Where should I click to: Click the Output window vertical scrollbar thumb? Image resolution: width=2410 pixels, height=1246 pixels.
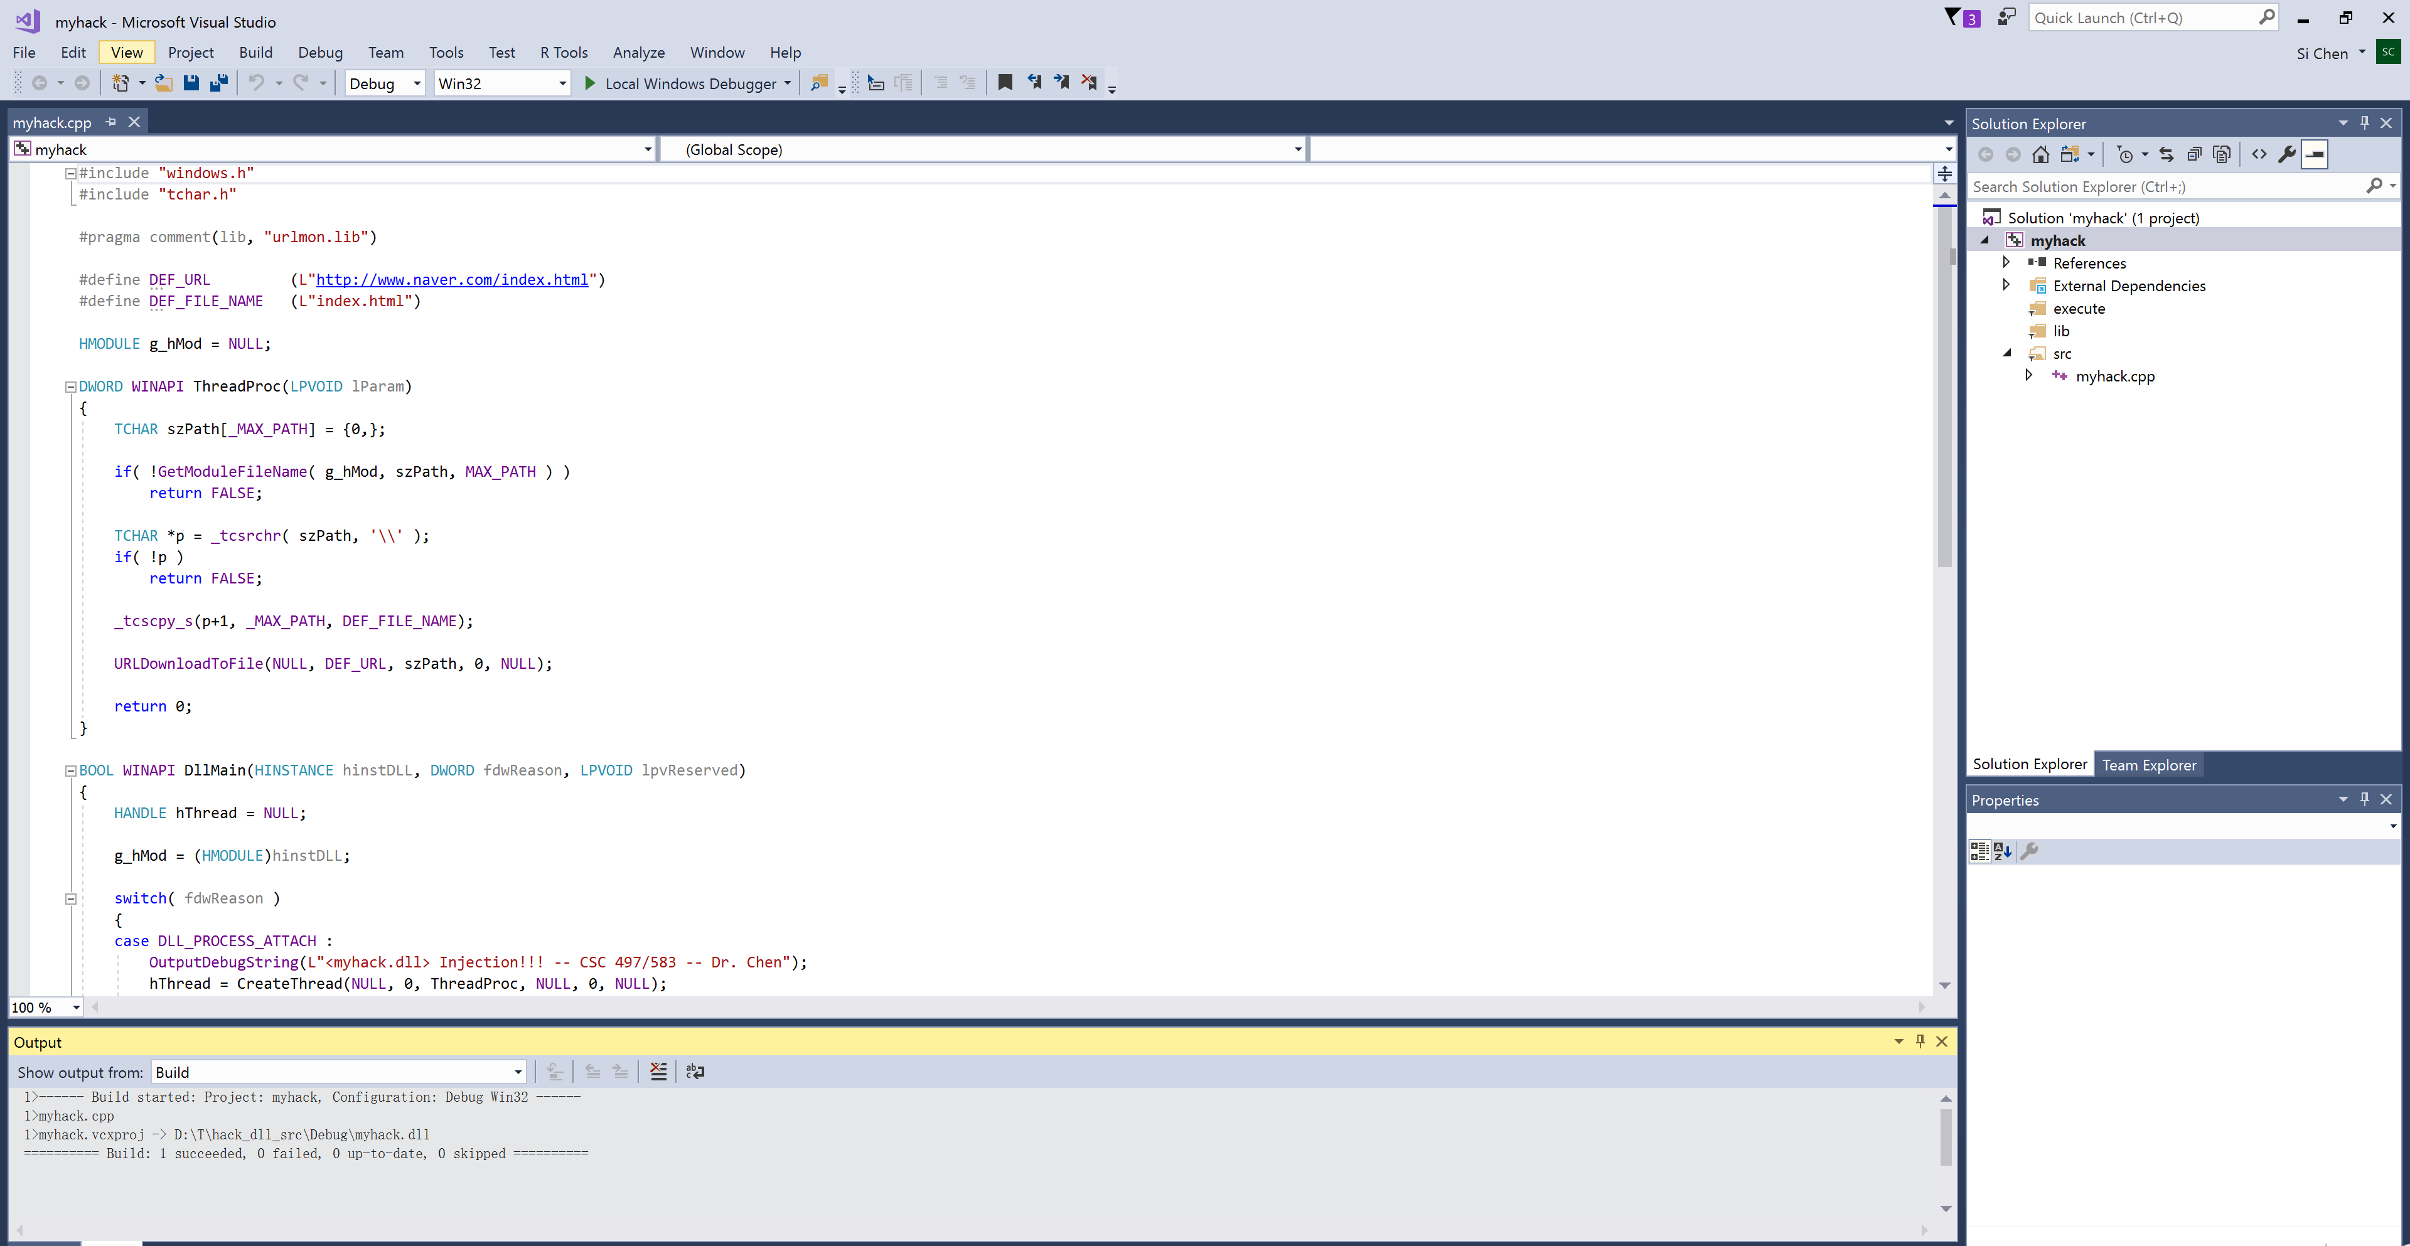[x=1946, y=1137]
